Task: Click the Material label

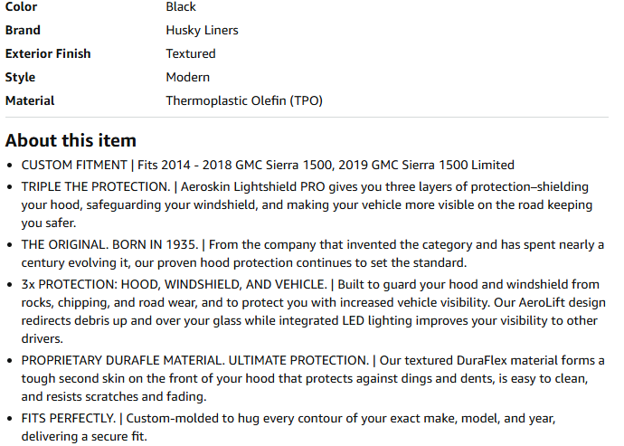Action: point(30,100)
